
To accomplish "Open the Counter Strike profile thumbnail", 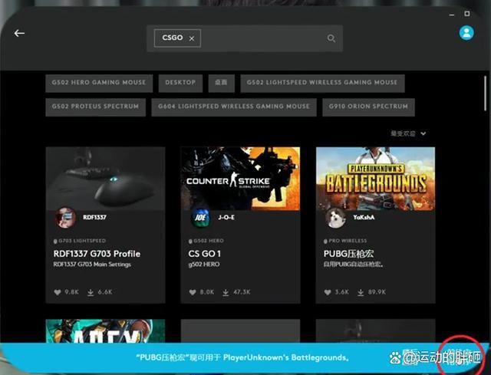I will point(240,179).
